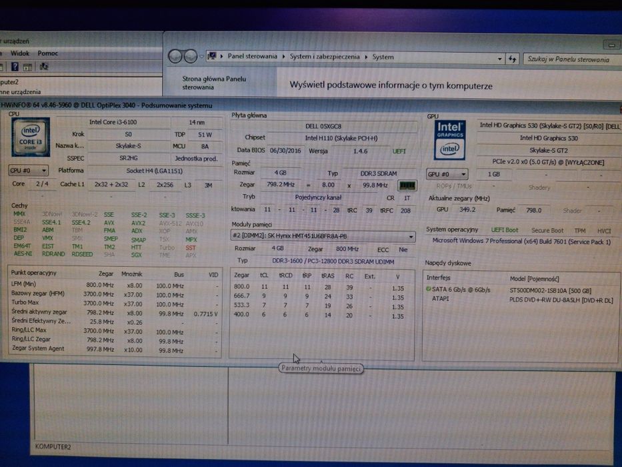
Task: Click TPM indicator label
Action: (x=579, y=231)
